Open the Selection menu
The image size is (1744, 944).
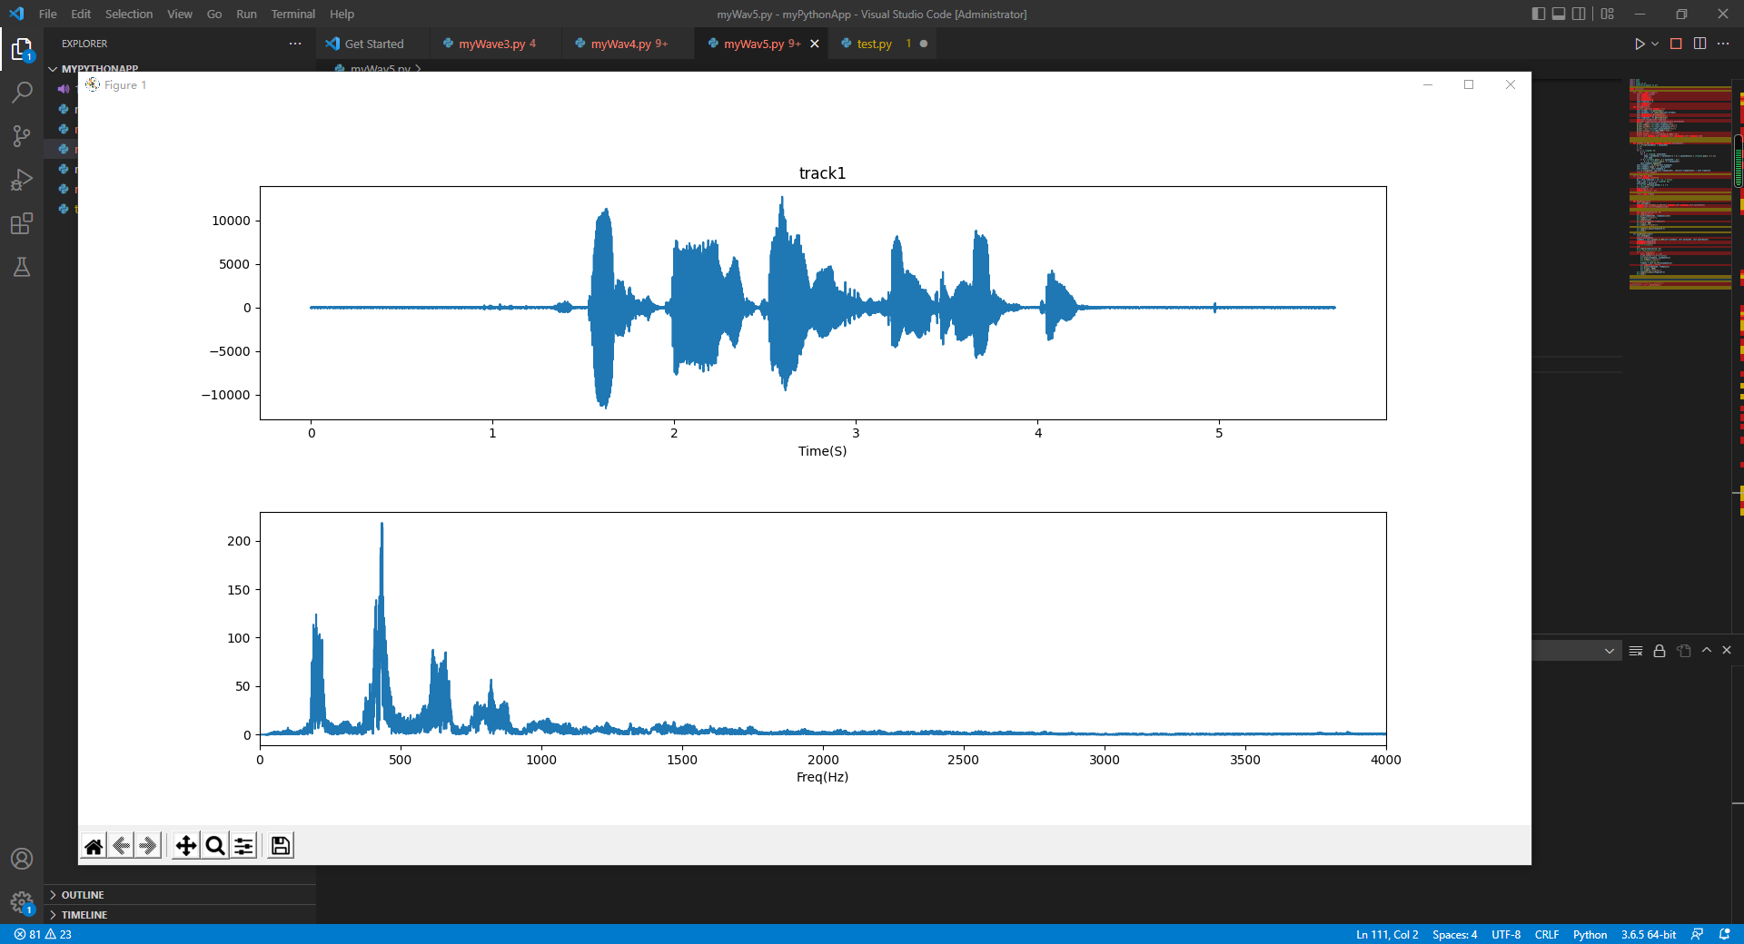pos(129,14)
